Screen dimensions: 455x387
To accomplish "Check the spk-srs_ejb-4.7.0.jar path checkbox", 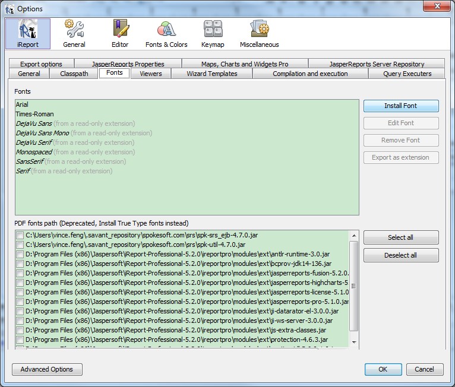I will [x=20, y=236].
